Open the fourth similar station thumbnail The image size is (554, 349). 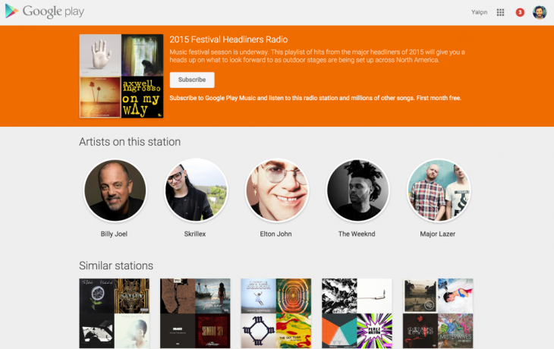point(357,313)
